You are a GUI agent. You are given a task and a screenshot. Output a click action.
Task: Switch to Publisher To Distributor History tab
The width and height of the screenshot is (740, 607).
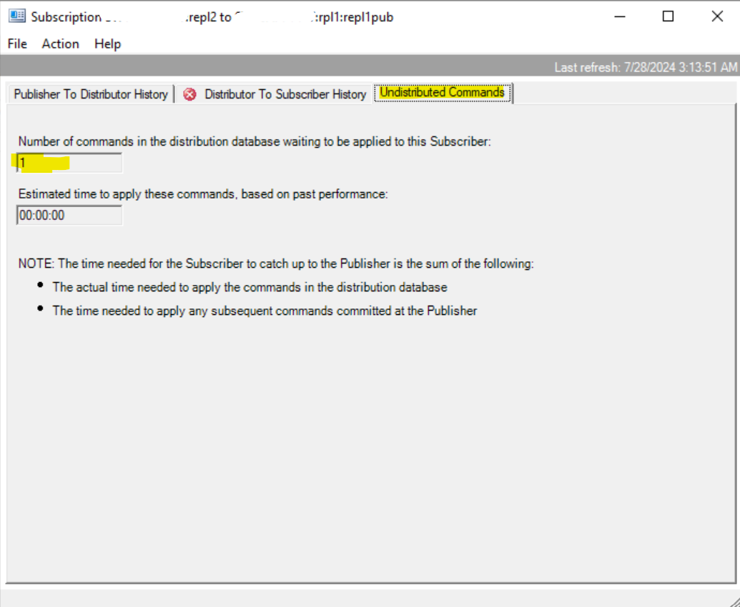point(91,94)
